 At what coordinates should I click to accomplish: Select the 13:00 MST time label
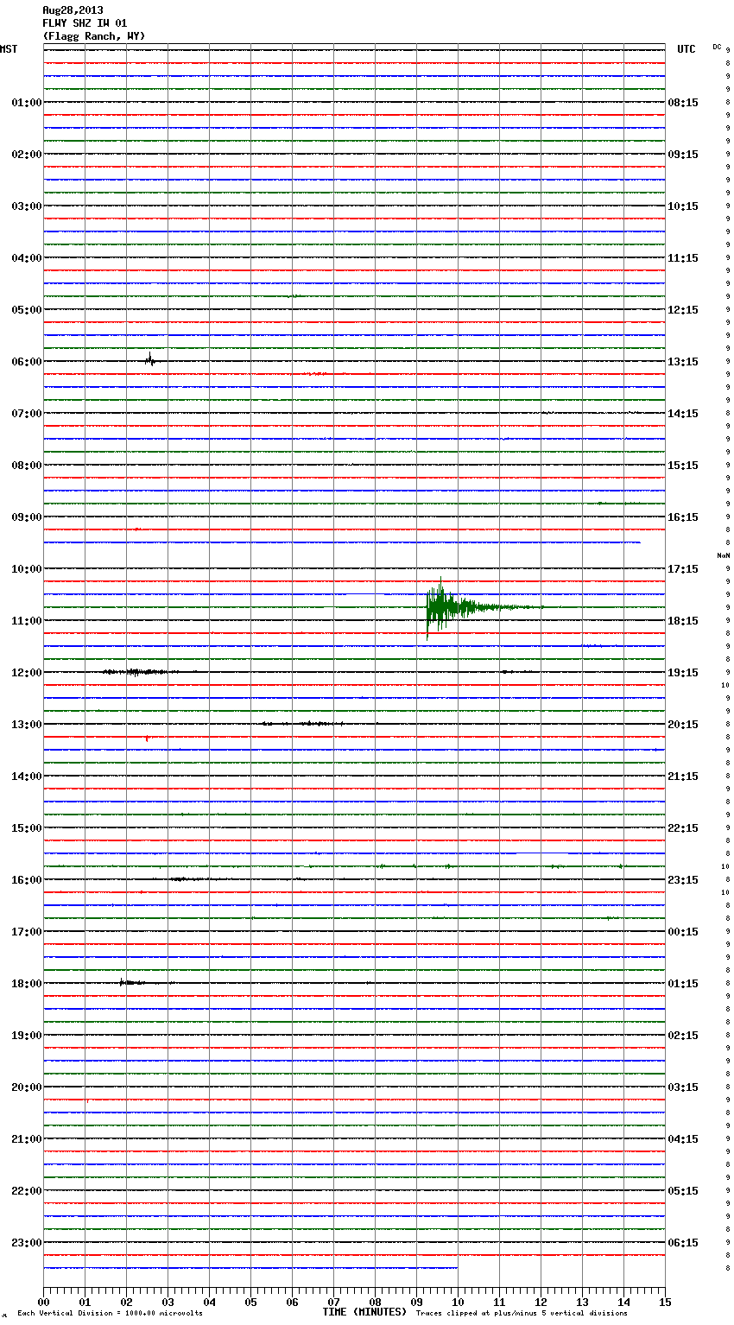coord(26,725)
